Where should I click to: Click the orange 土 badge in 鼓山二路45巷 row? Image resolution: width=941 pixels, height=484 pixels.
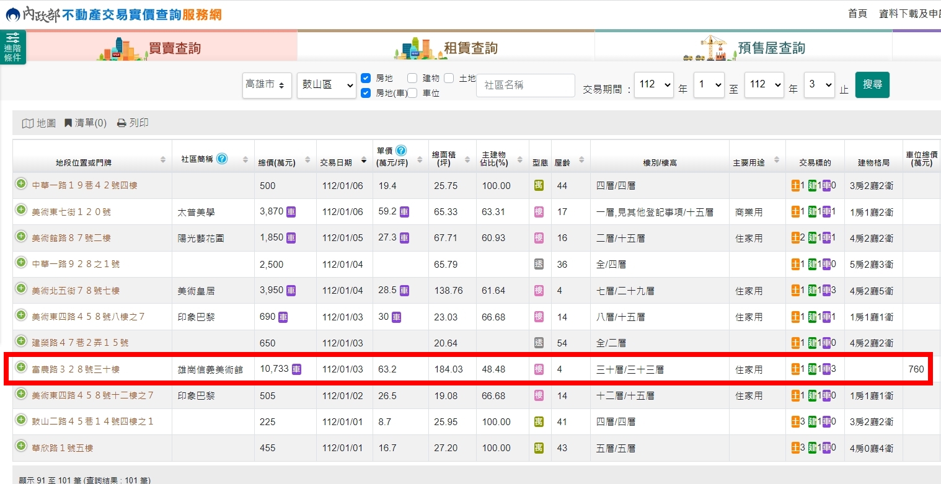pyautogui.click(x=796, y=422)
